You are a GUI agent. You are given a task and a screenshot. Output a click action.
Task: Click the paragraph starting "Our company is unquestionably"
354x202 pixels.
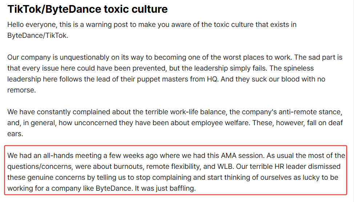tap(175, 74)
